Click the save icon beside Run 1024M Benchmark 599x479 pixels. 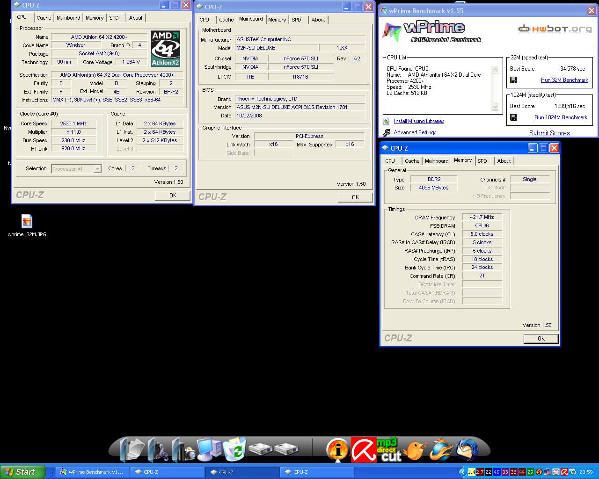pos(513,117)
